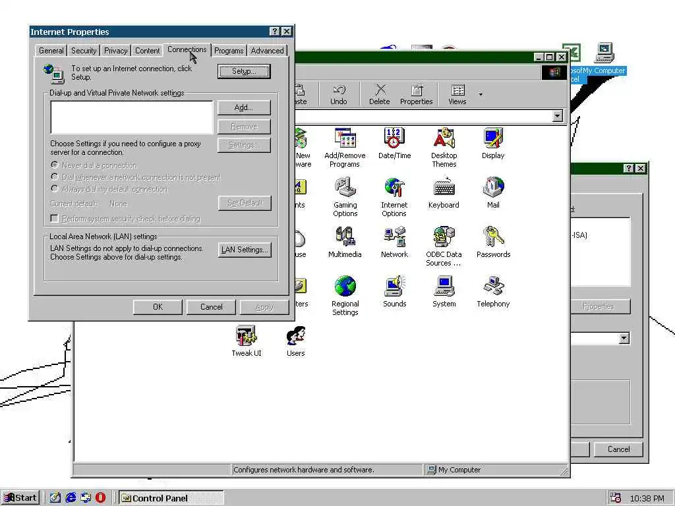Switch to the General tab
The image size is (675, 506).
point(51,51)
